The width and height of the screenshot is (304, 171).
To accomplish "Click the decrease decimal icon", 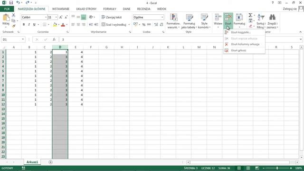I will point(161,24).
